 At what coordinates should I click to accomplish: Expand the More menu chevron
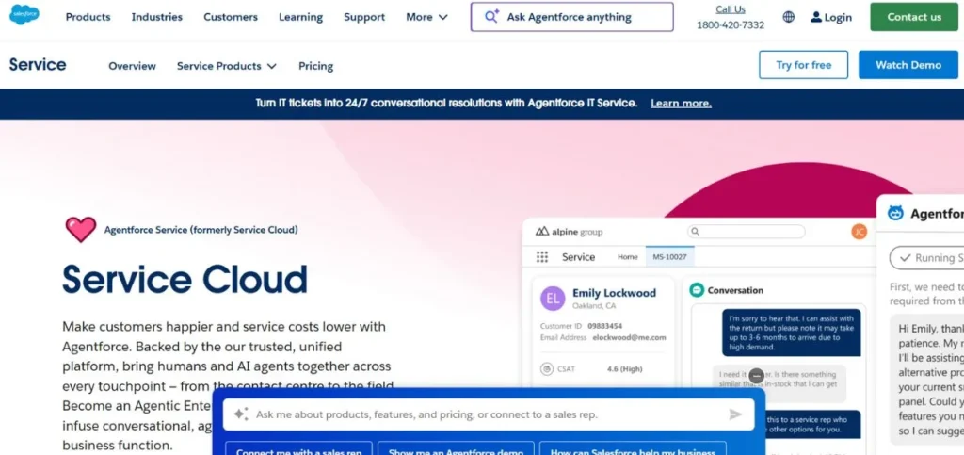point(442,17)
